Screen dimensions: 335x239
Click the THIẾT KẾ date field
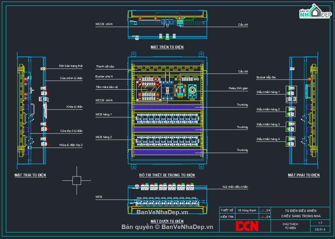pyautogui.click(x=265, y=210)
